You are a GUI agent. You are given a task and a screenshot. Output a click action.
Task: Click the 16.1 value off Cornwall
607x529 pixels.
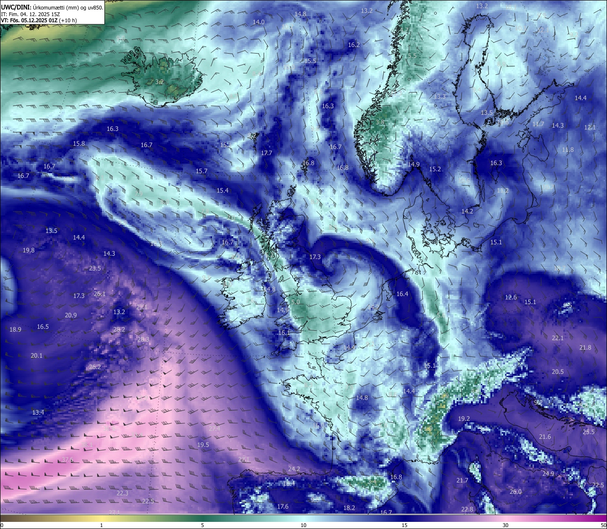(x=284, y=333)
